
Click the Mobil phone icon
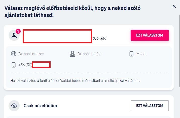tap(131, 54)
